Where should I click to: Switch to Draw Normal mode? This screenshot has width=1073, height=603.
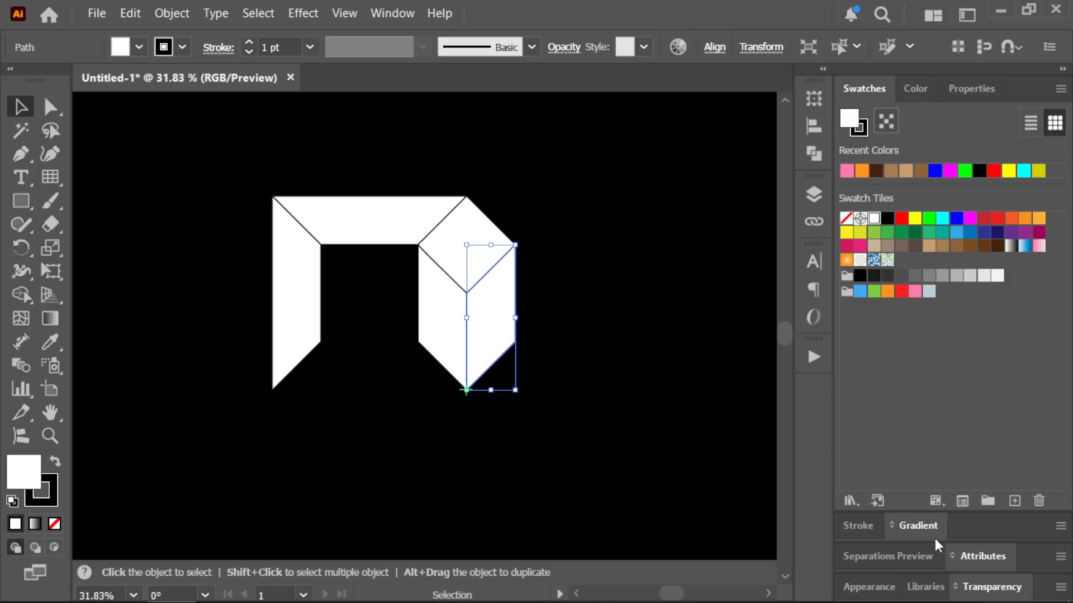pyautogui.click(x=15, y=548)
